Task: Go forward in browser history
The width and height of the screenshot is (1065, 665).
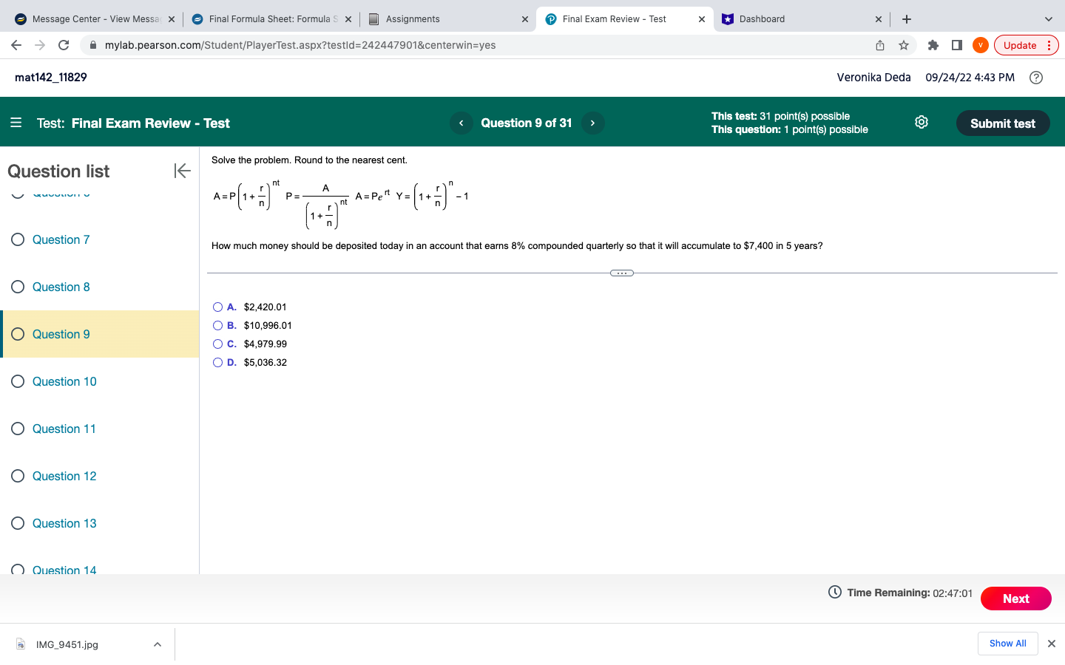Action: pos(40,45)
